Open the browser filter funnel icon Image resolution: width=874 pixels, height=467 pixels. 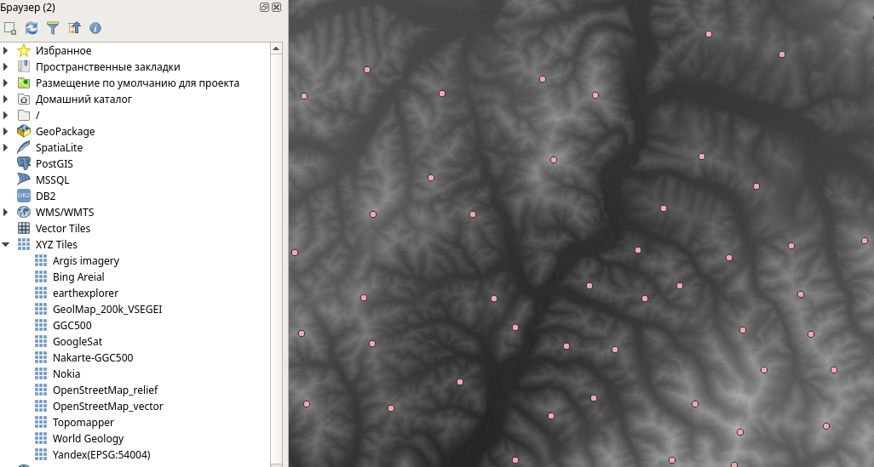point(53,28)
